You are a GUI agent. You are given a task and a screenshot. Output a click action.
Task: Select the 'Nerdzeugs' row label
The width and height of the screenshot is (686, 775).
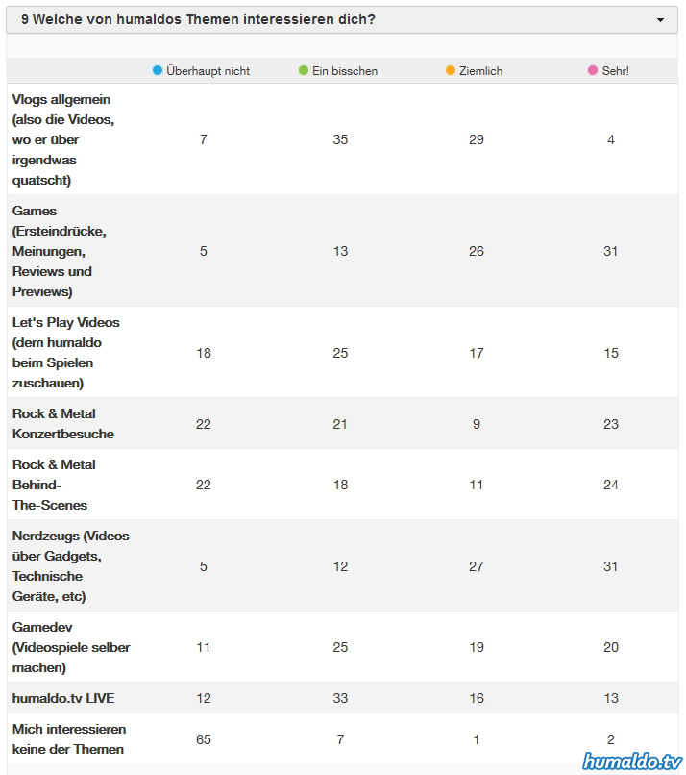click(x=70, y=566)
